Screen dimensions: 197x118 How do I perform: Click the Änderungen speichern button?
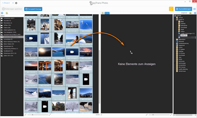pos(12,9)
